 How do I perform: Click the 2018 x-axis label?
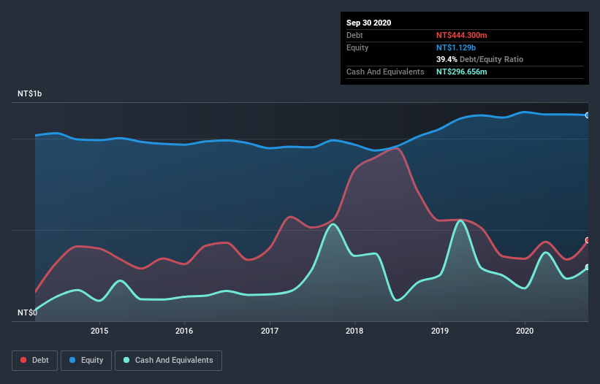[x=354, y=331]
